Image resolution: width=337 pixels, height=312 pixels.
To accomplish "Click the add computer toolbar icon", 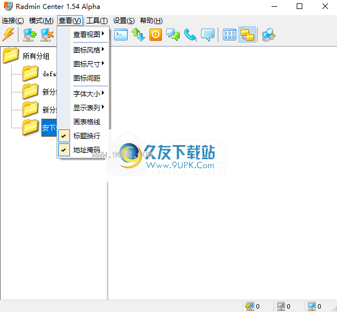I will pyautogui.click(x=30, y=35).
